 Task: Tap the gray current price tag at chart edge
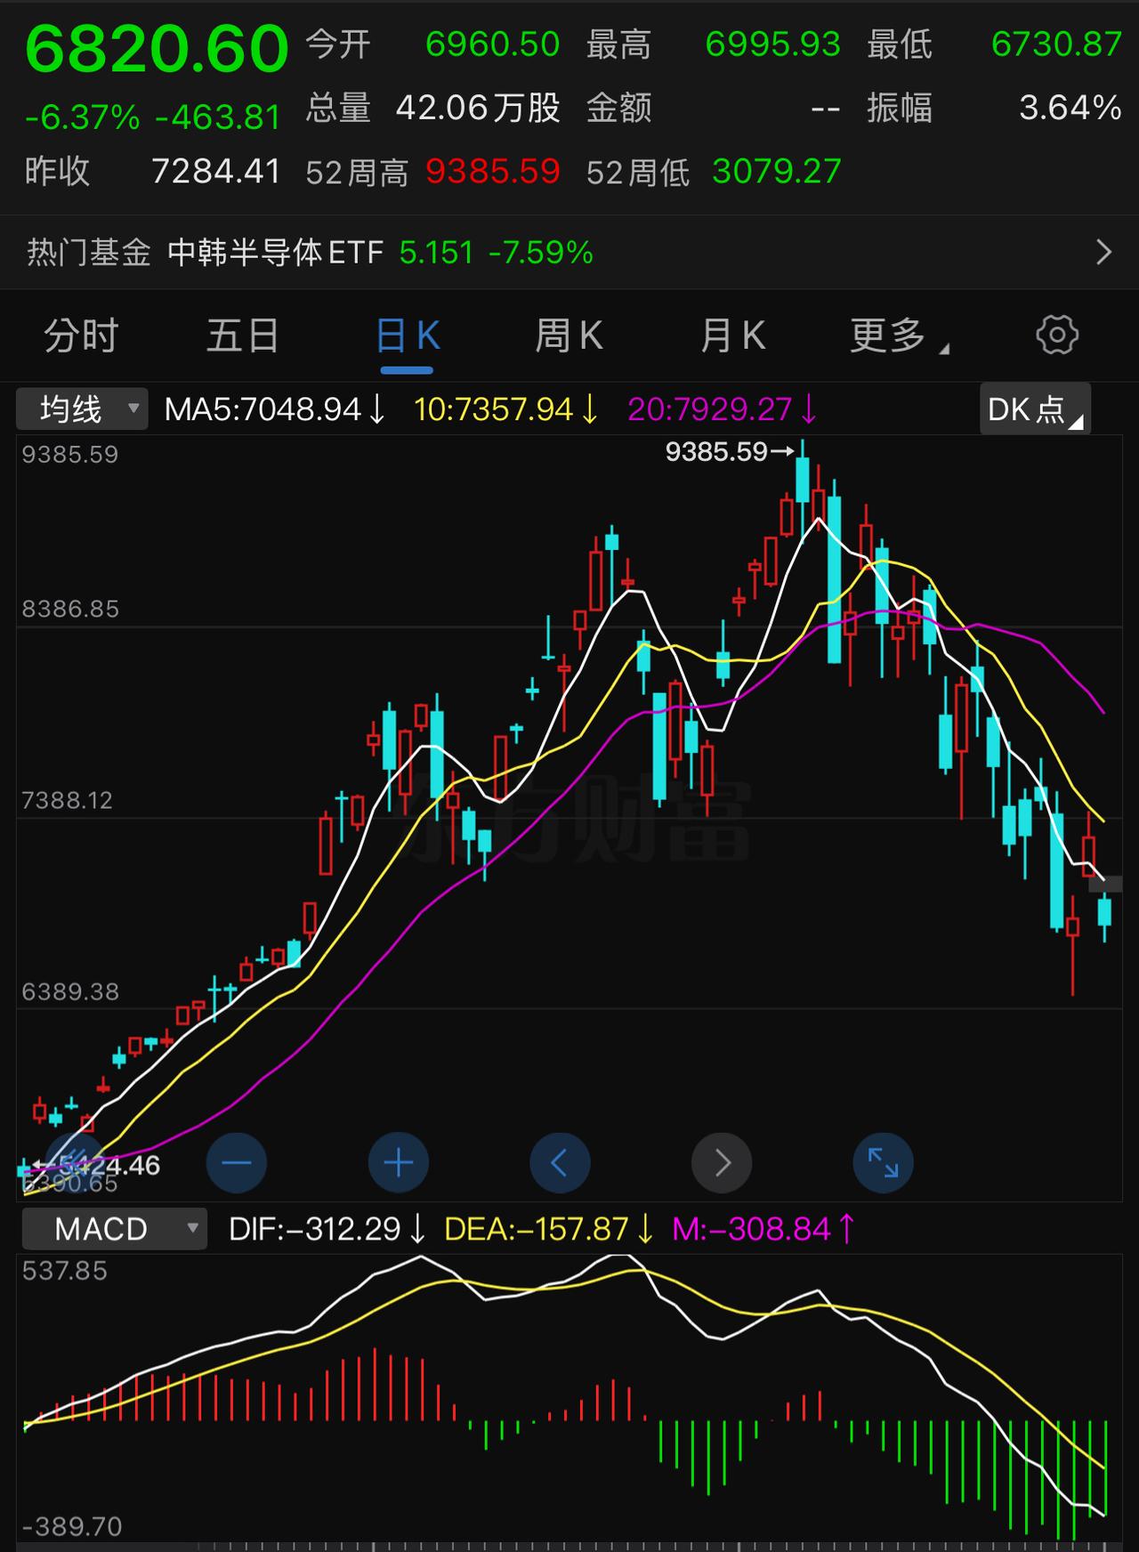coord(1106,884)
